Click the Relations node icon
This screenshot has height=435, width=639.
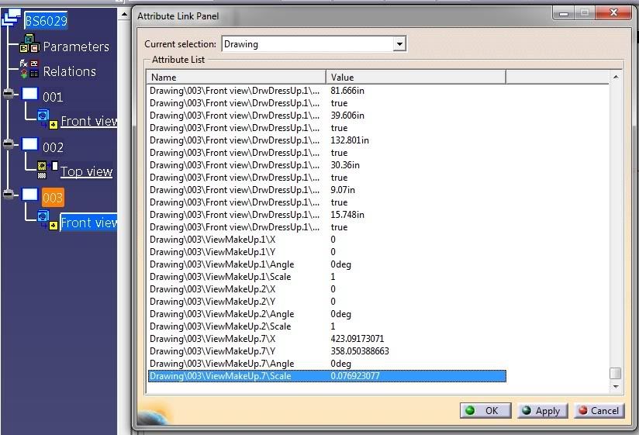point(29,69)
